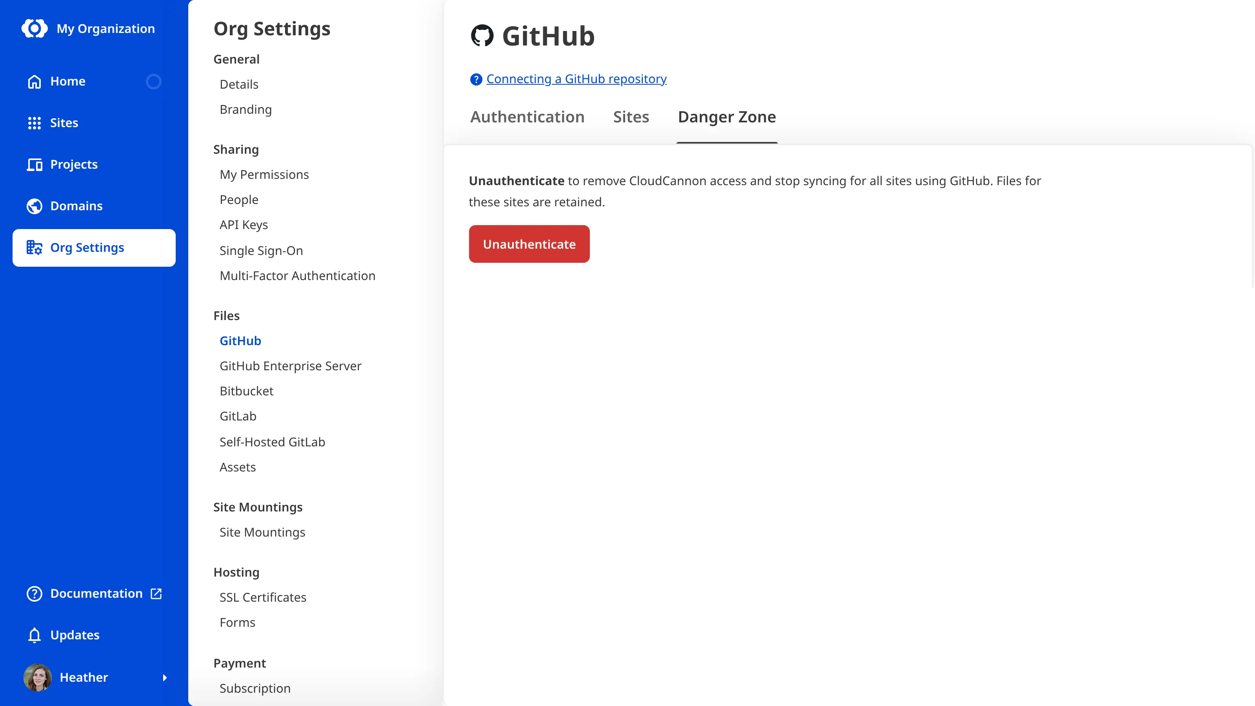The height and width of the screenshot is (706, 1255).
Task: Open Connecting a GitHub repository link
Action: click(577, 79)
